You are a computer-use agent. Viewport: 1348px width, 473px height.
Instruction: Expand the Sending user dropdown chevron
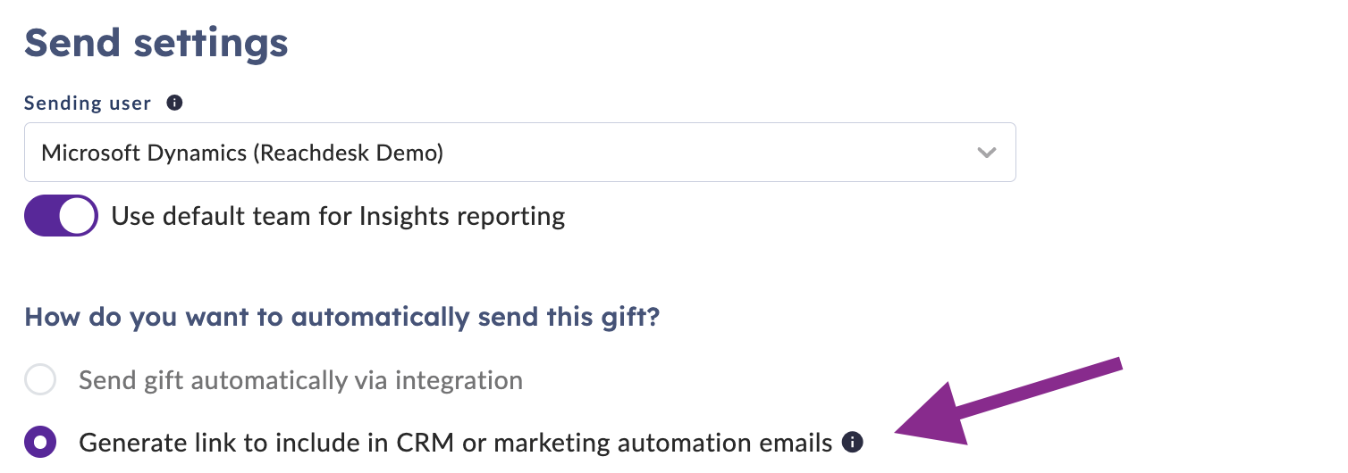click(987, 153)
